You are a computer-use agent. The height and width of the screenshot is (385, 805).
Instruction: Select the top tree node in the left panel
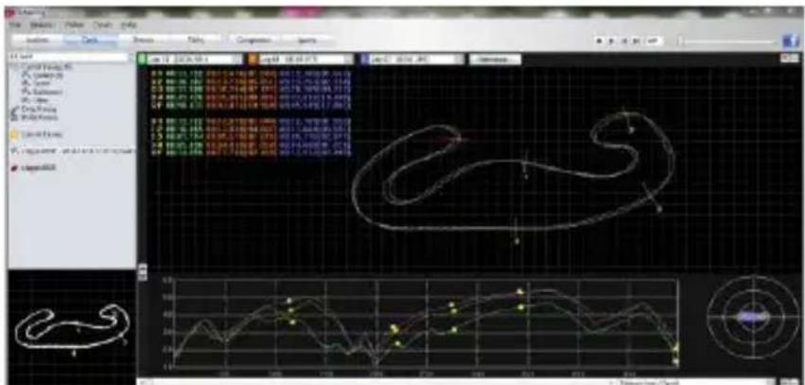click(46, 67)
